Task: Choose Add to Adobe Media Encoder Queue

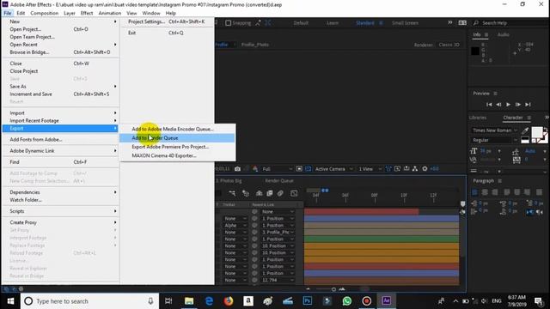Action: tap(177, 129)
